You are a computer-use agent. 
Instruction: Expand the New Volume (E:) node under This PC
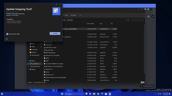(29, 66)
